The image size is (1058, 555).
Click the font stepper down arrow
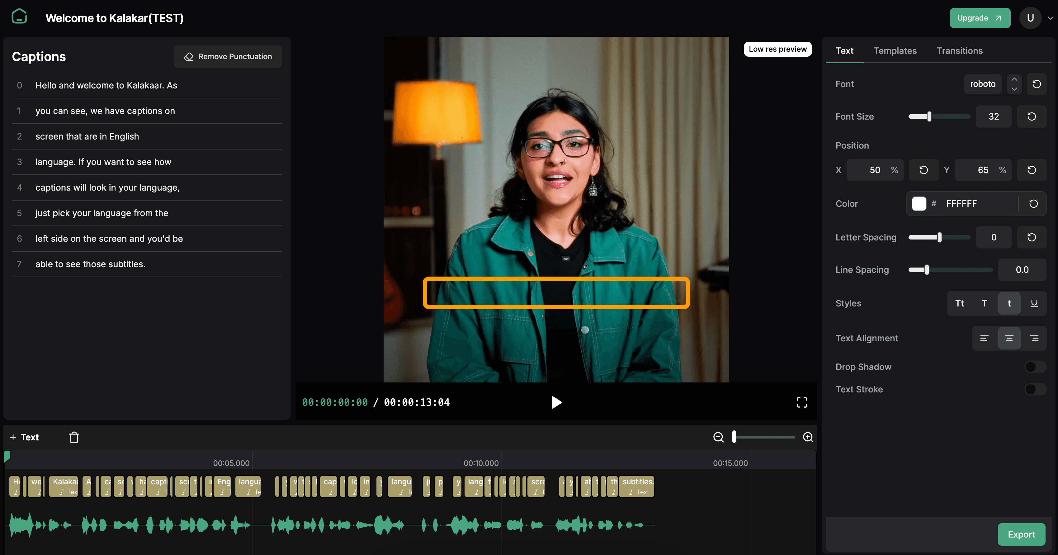(x=1014, y=89)
